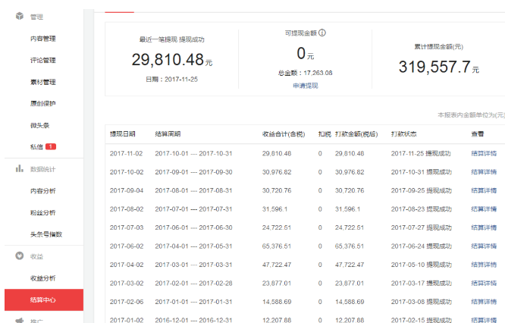505x323 pixels.
Task: Select the highlighted 结算中心 menu item
Action: [42, 299]
